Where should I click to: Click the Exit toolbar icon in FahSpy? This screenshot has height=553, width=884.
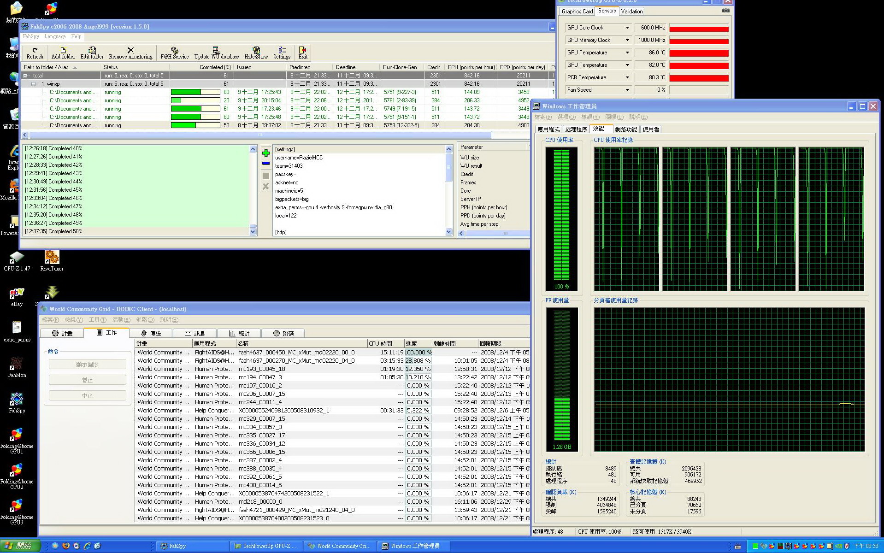pyautogui.click(x=303, y=53)
